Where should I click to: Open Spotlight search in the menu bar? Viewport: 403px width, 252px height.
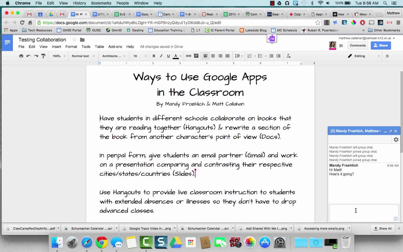pyautogui.click(x=385, y=3)
